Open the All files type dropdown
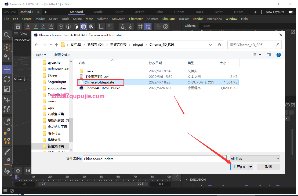The image size is (298, 196). click(255, 159)
